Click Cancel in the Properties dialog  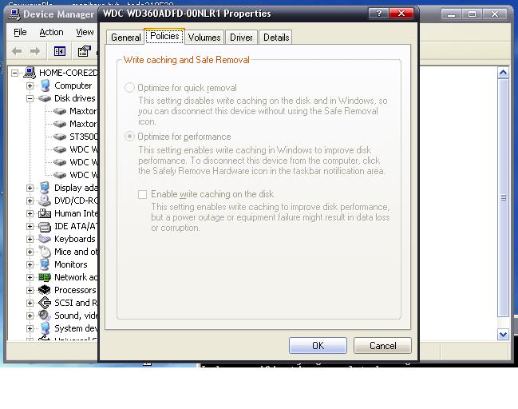(x=382, y=346)
